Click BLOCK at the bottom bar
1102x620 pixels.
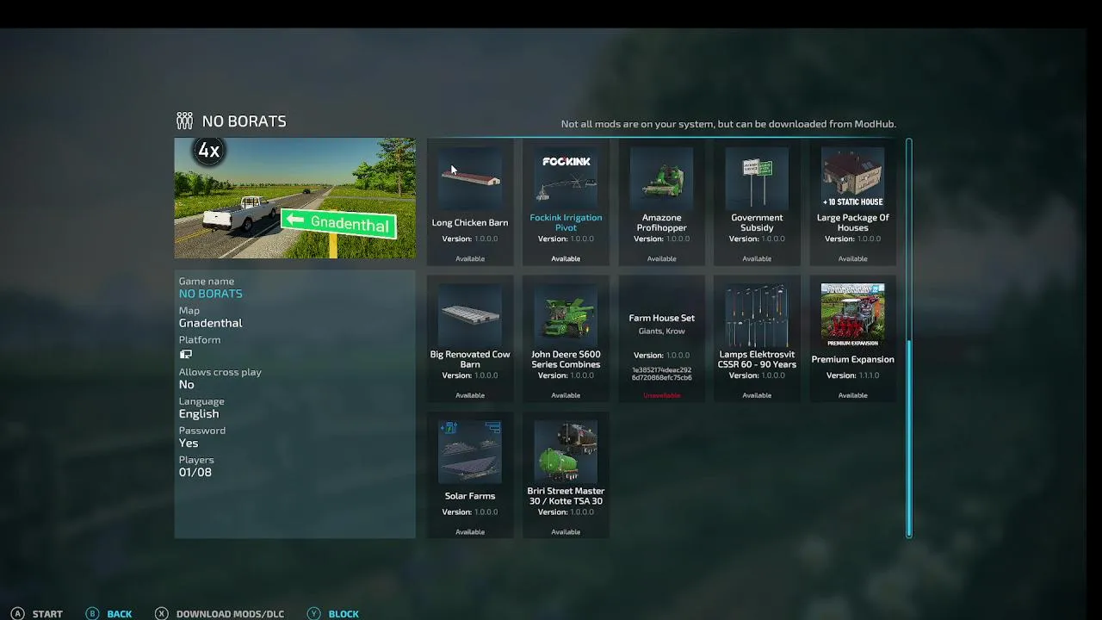coord(344,614)
